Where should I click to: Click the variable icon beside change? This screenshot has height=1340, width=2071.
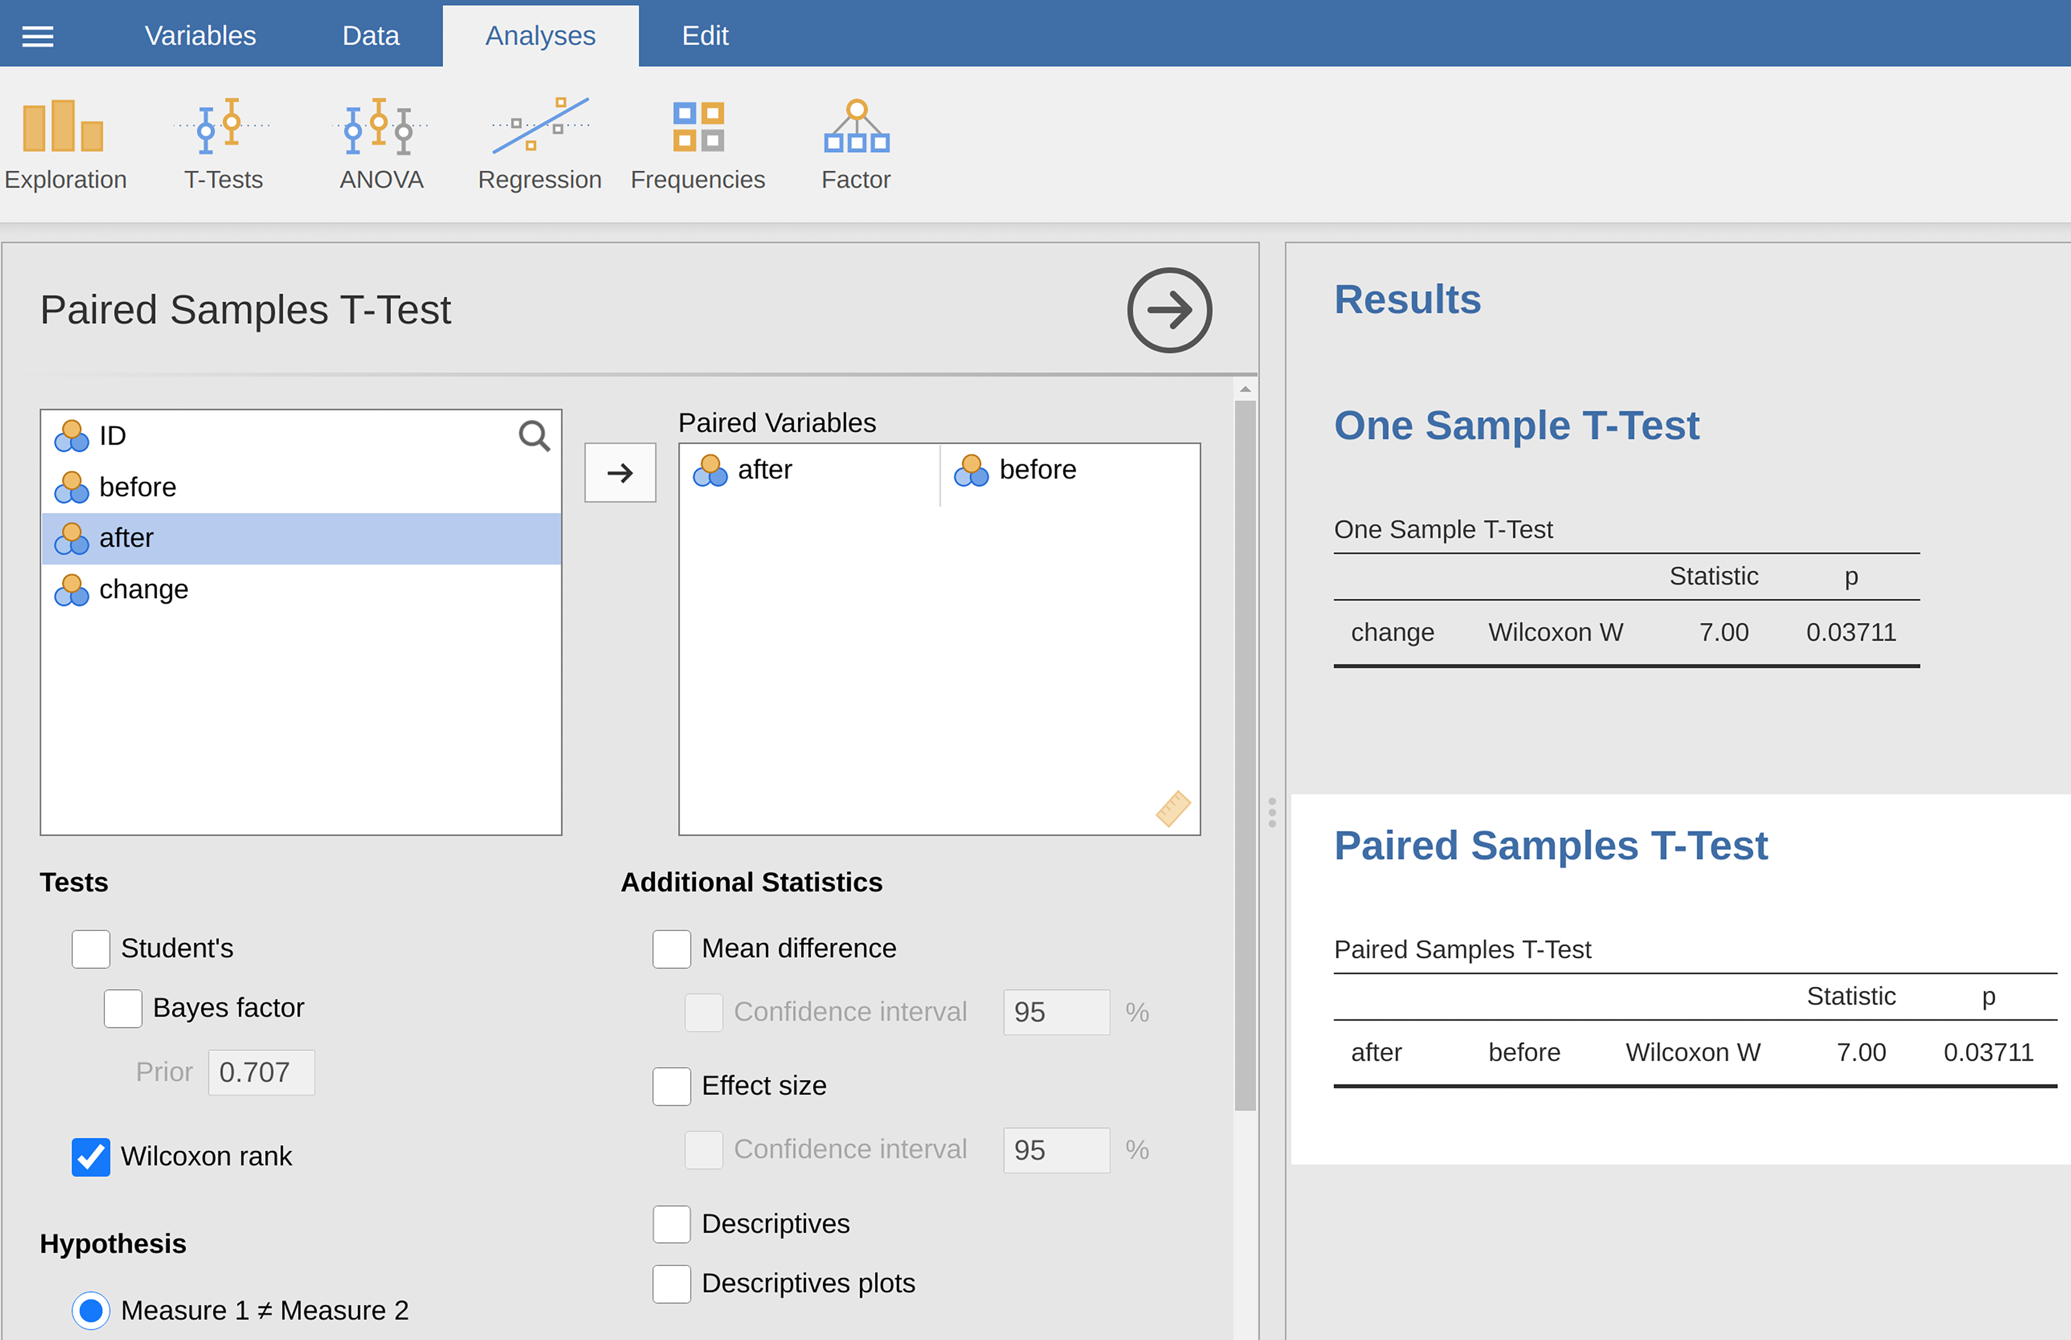tap(71, 590)
